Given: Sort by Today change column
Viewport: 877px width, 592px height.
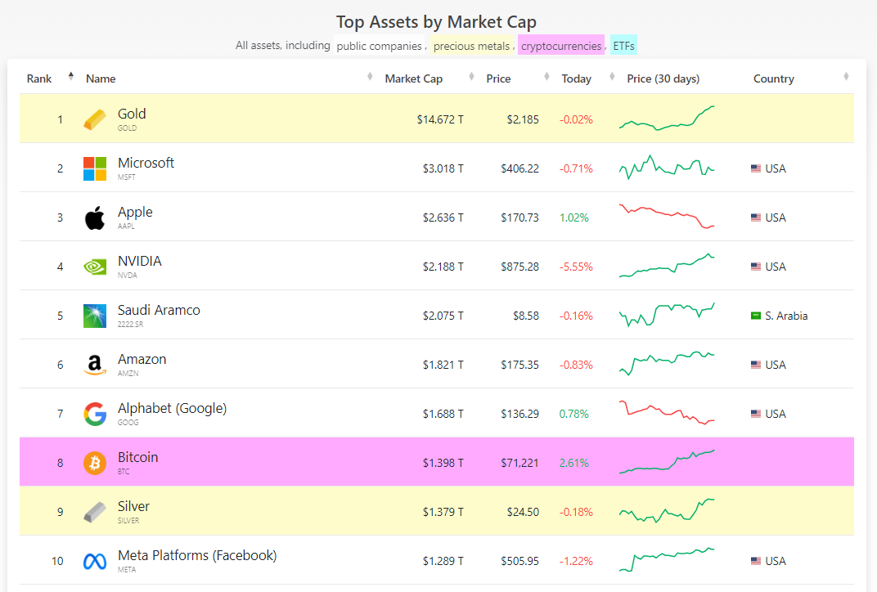Looking at the screenshot, I should point(576,78).
